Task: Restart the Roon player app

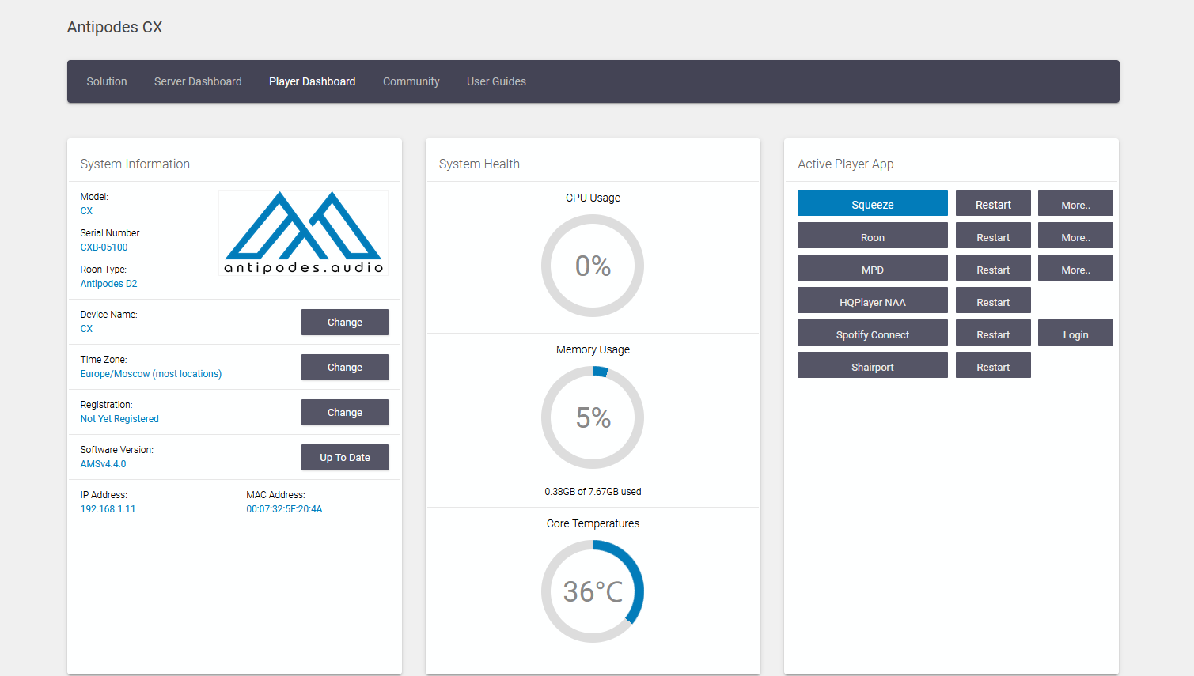Action: coord(993,236)
